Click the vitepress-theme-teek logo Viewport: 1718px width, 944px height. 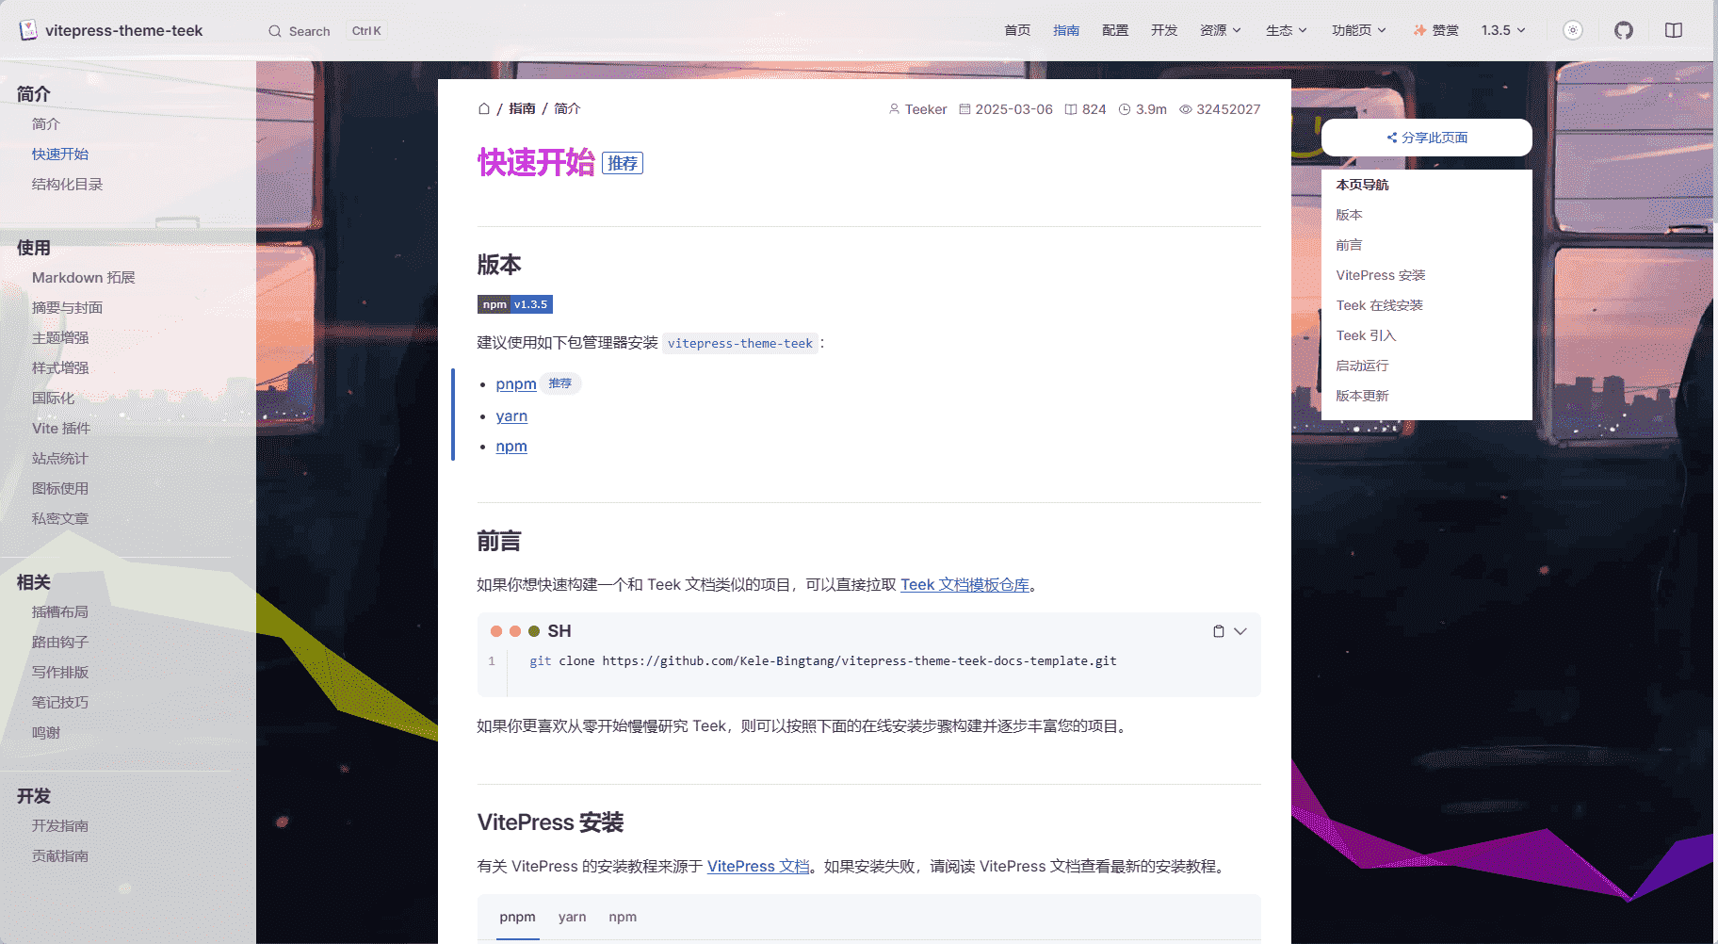tap(111, 30)
